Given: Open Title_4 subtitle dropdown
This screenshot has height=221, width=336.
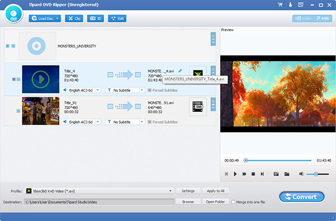Looking at the screenshot, I should tap(142, 90).
